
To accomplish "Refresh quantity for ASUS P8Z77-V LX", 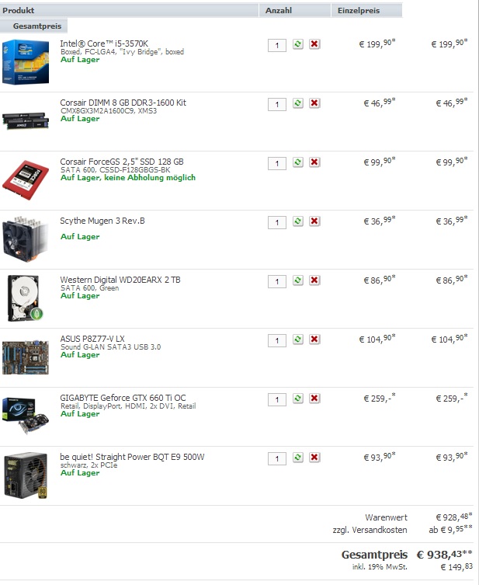I will (297, 340).
